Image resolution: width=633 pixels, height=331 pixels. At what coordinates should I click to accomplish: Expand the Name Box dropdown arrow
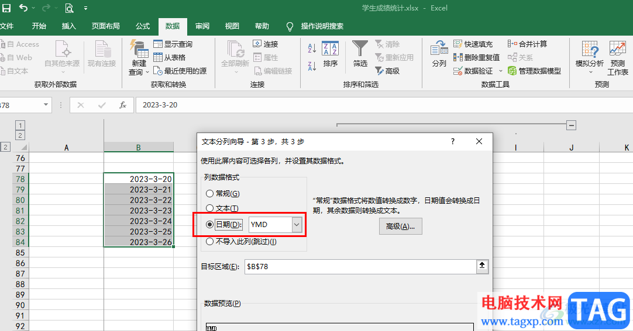[46, 104]
